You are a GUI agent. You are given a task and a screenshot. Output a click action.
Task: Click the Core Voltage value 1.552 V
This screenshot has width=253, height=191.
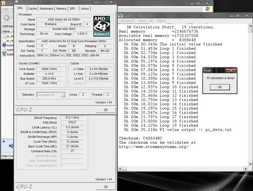82,34
